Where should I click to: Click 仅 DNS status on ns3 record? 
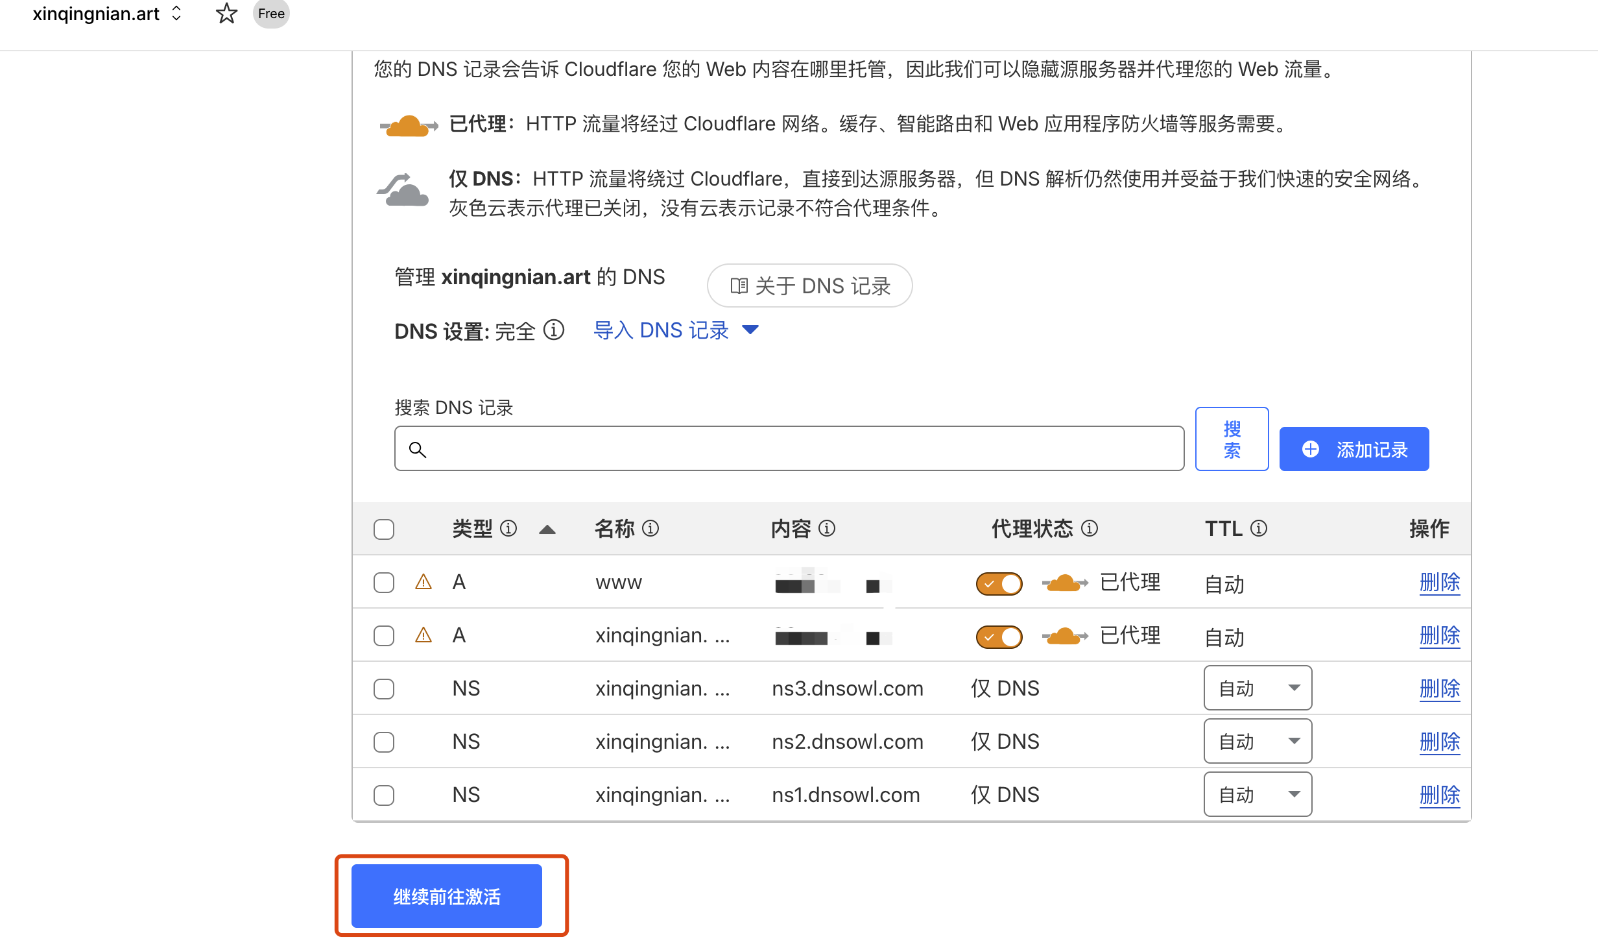pyautogui.click(x=1005, y=688)
